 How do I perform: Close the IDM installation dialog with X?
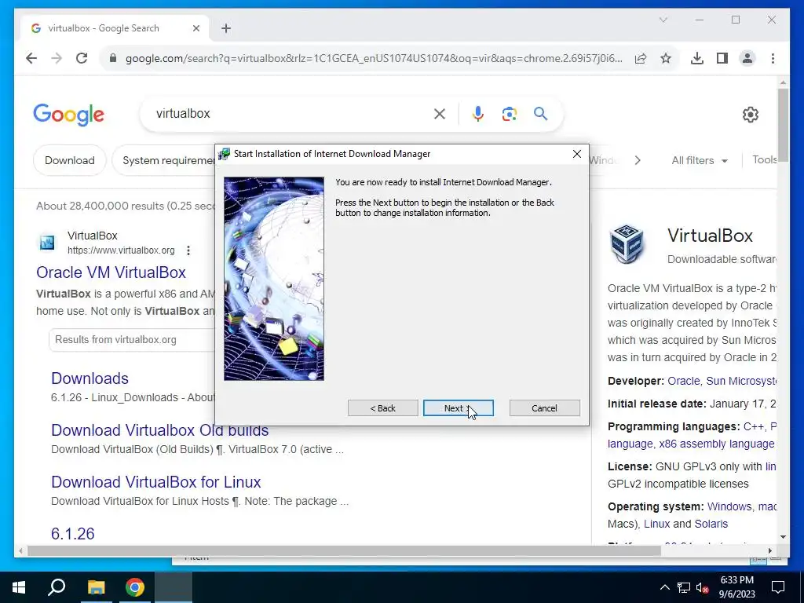[577, 154]
